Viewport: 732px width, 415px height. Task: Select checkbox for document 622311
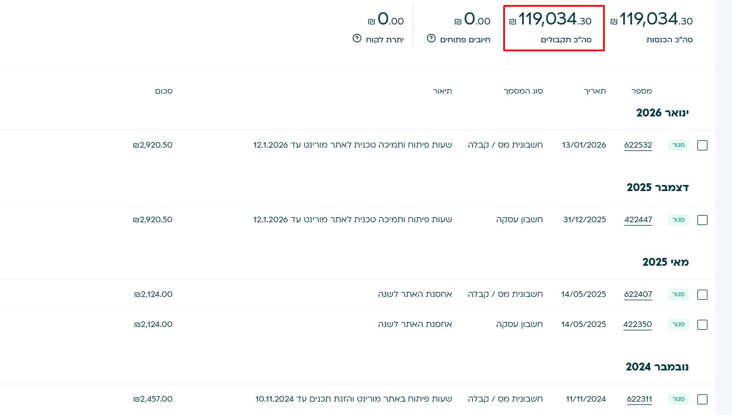tap(702, 399)
